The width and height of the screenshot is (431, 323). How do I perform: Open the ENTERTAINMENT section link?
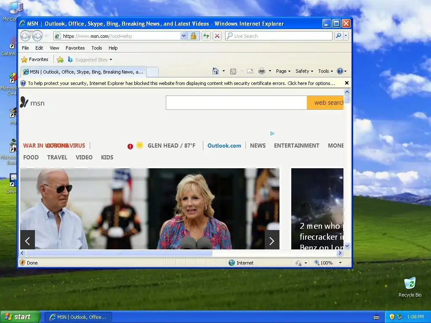point(297,146)
